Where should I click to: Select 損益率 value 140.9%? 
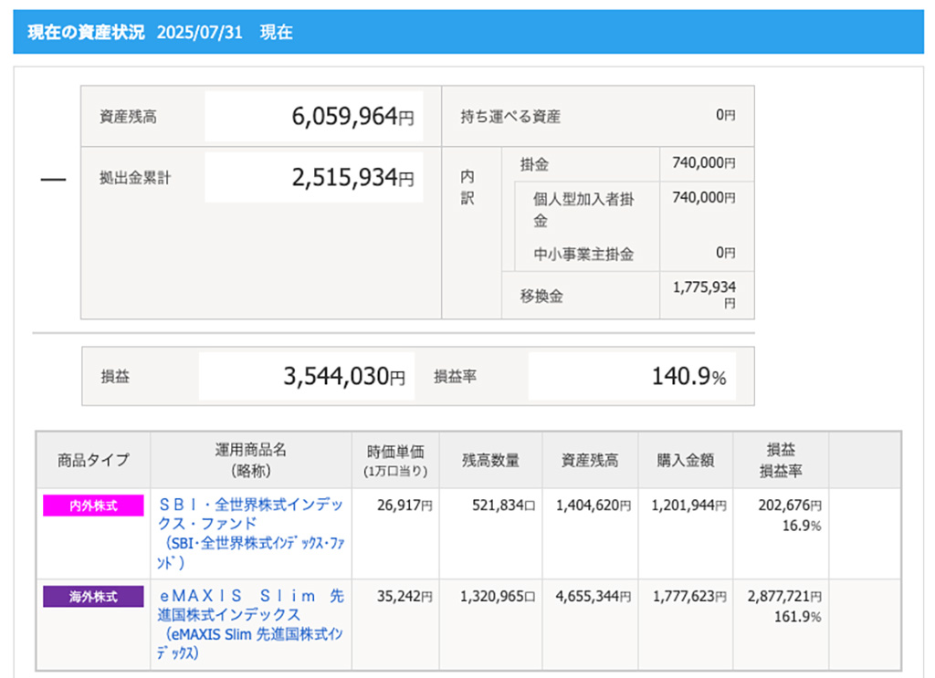point(688,376)
